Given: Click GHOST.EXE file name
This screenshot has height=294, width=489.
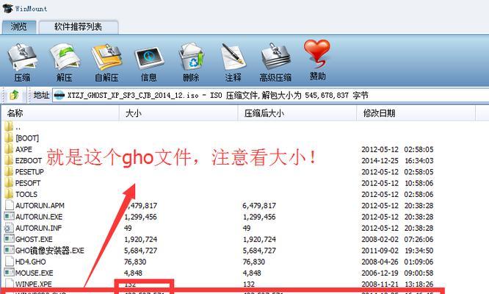Looking at the screenshot, I should (x=34, y=239).
